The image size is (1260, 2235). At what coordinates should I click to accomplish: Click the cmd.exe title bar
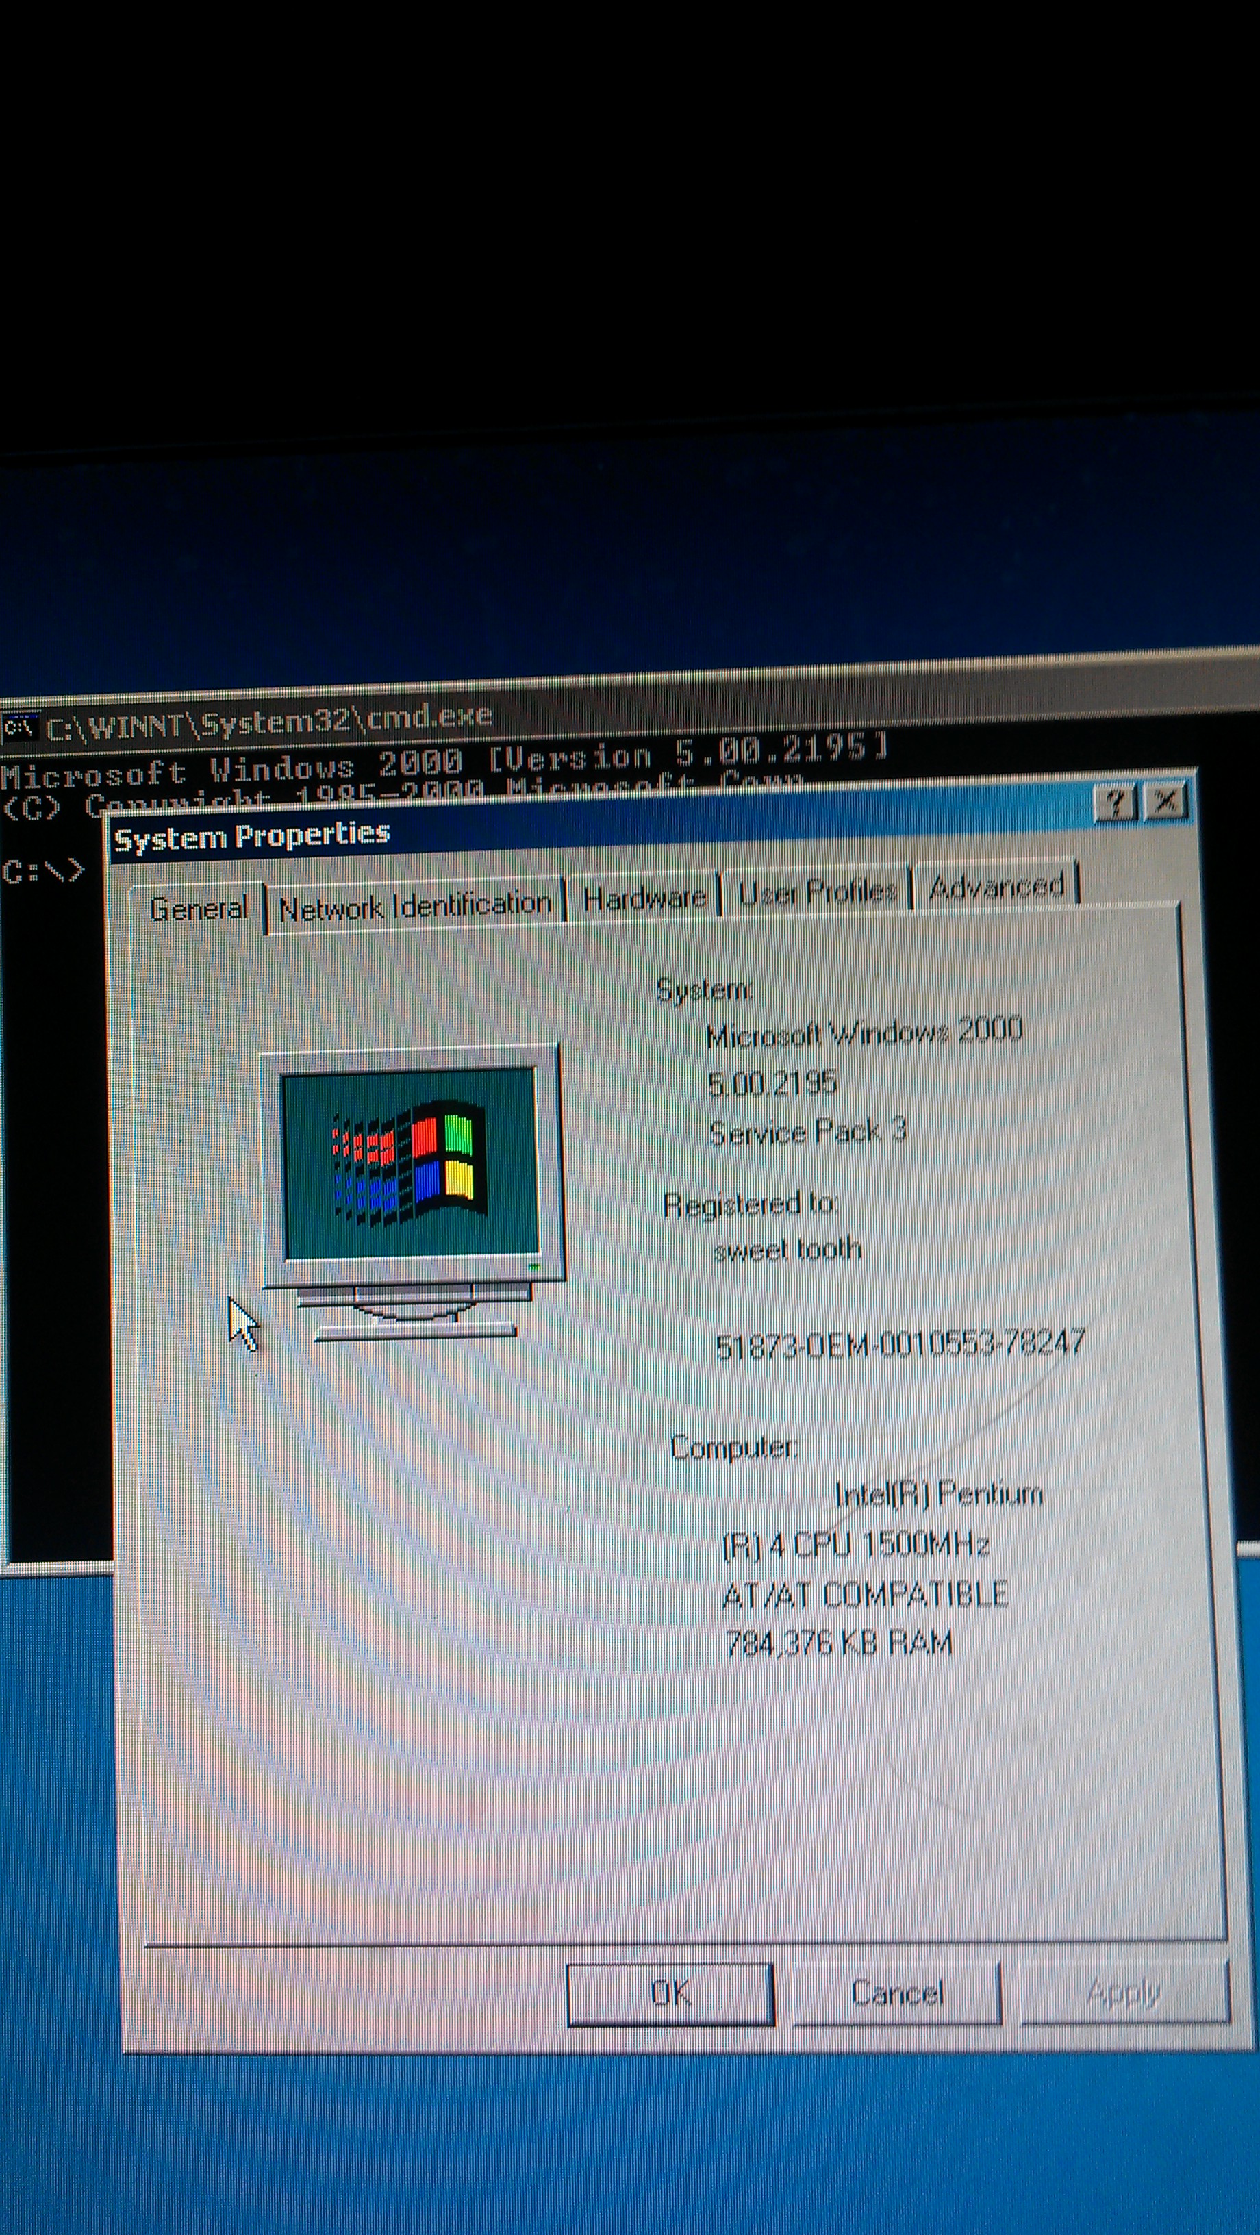(630, 703)
